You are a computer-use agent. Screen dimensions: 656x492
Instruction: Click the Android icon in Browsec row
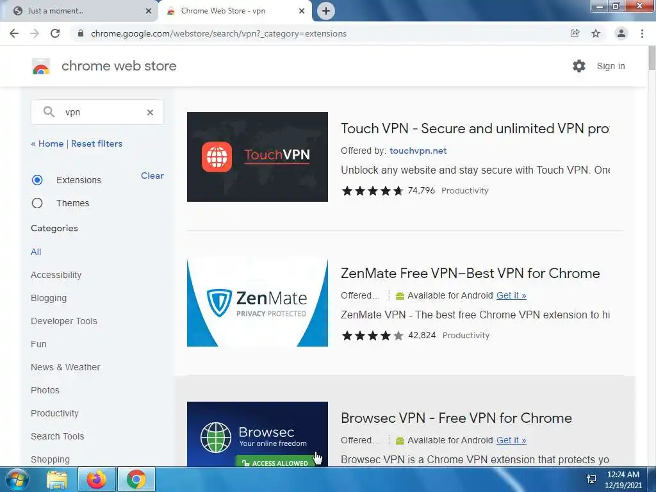400,441
